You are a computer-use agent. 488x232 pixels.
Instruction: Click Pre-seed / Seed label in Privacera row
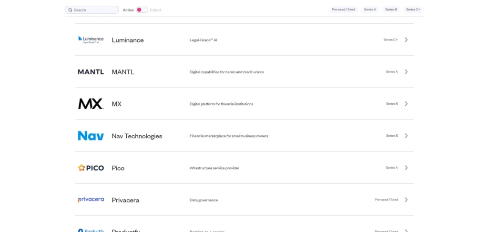click(x=386, y=200)
